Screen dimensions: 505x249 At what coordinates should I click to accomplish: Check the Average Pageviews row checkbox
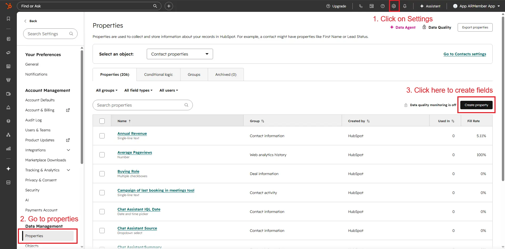102,155
